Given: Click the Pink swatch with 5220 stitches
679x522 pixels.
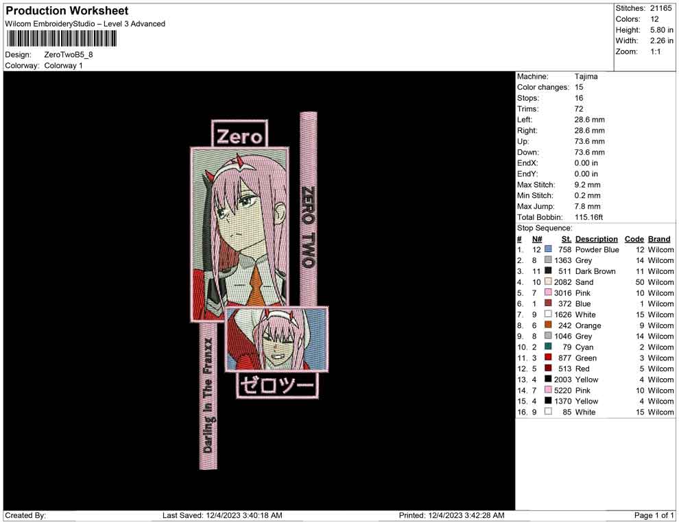Looking at the screenshot, I should tap(548, 390).
